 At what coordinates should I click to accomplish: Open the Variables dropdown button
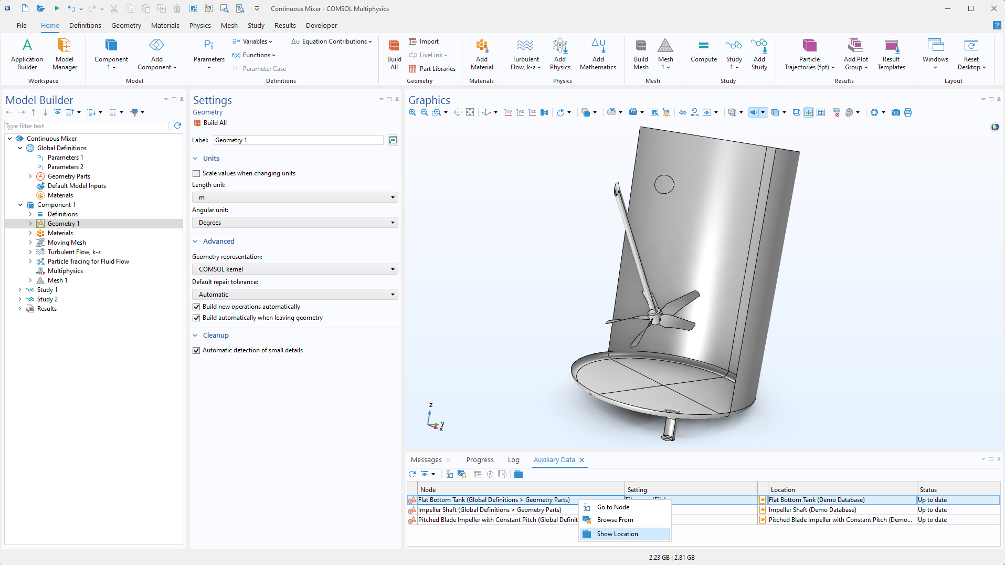pos(252,41)
